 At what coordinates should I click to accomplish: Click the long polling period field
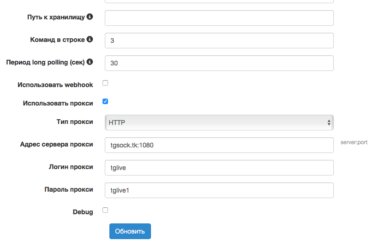(219, 63)
